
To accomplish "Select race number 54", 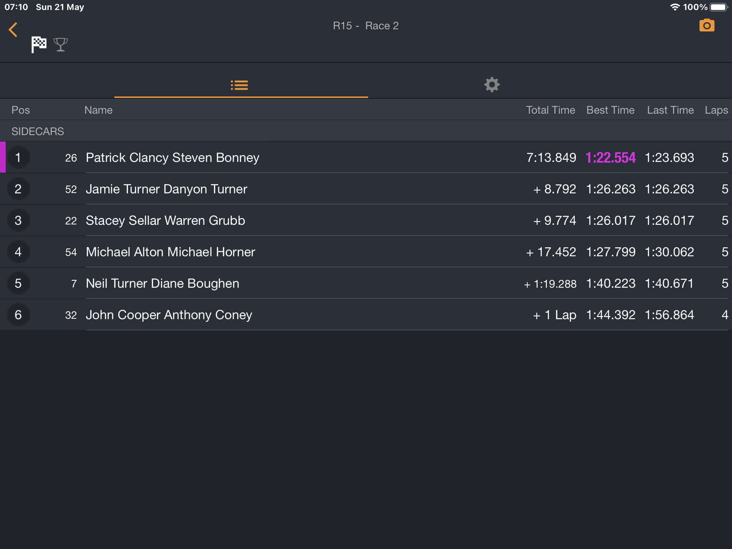I will [x=71, y=252].
